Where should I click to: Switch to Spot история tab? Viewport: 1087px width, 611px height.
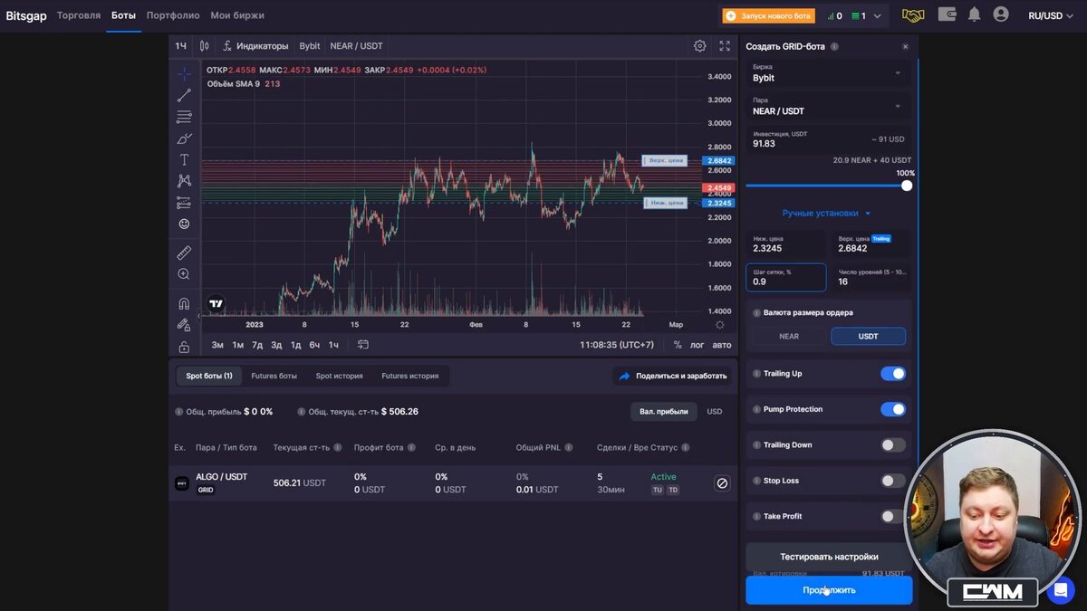(339, 376)
